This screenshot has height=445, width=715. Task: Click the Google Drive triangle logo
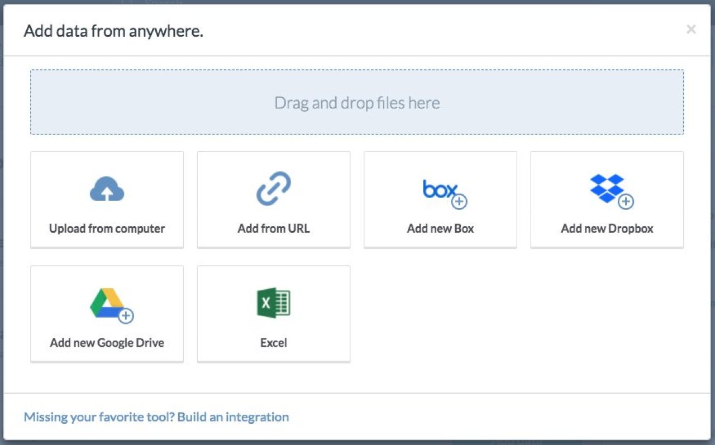coord(107,303)
